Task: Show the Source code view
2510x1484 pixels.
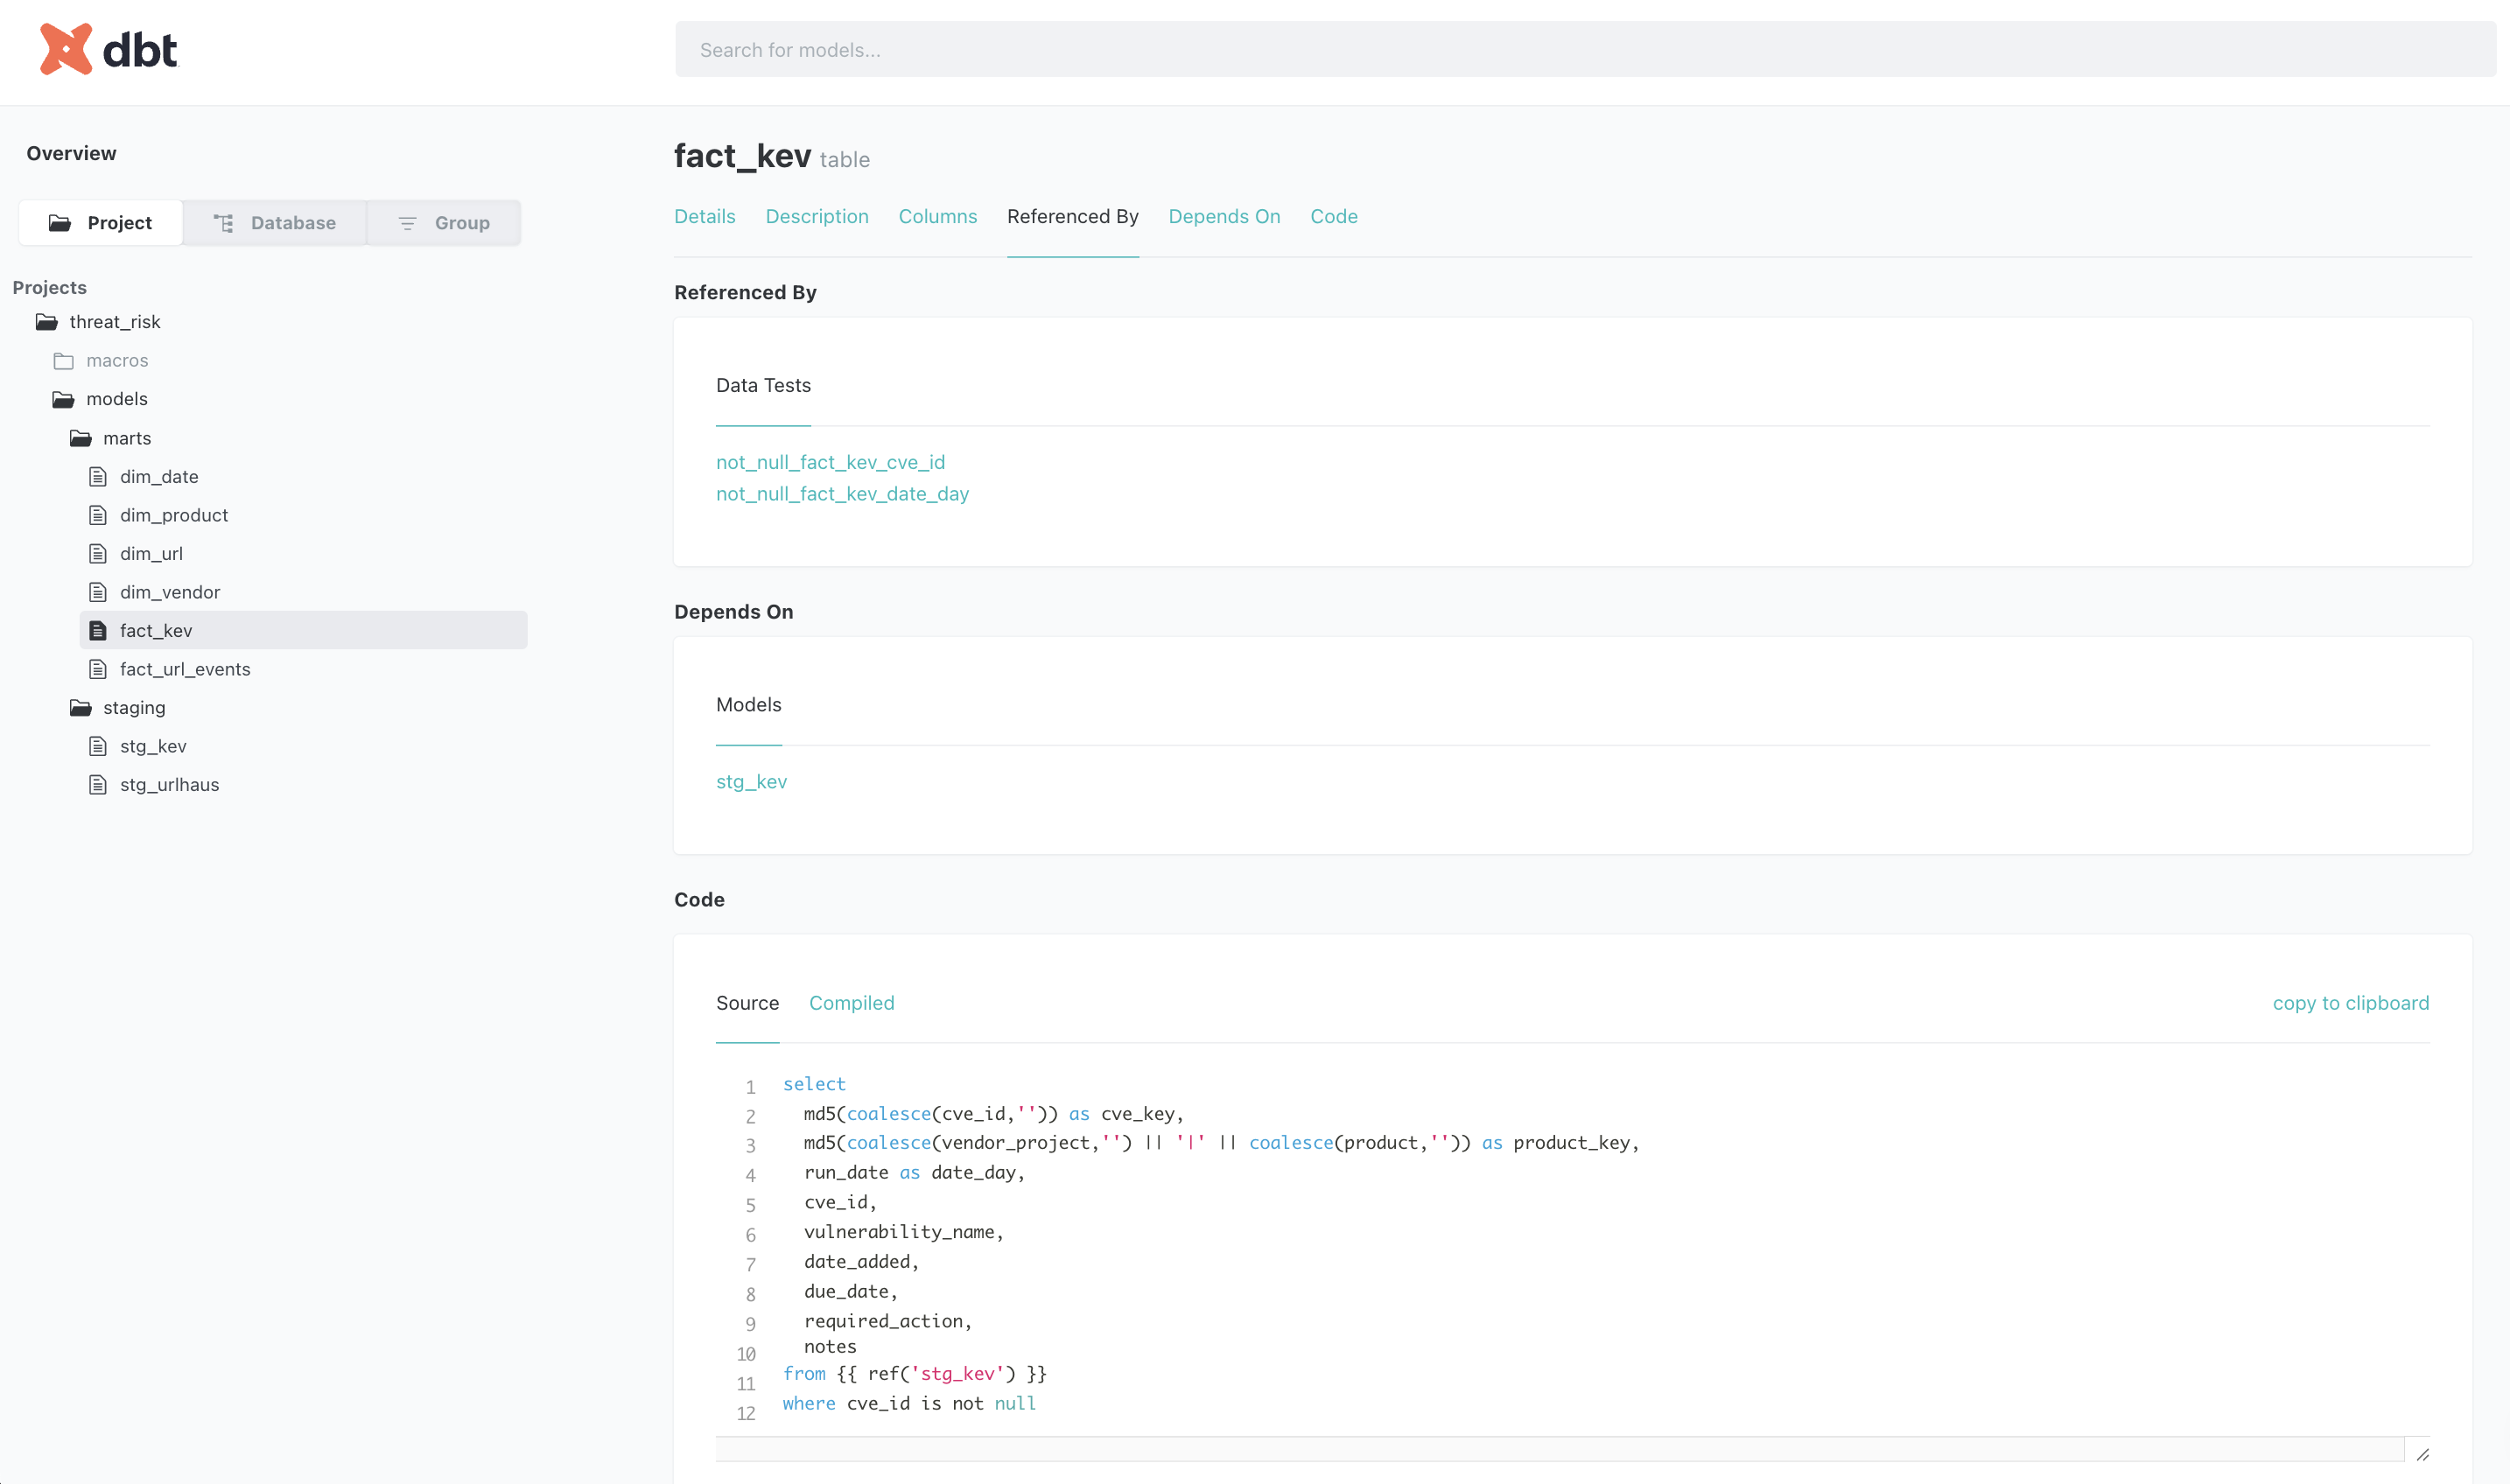Action: [x=747, y=1003]
